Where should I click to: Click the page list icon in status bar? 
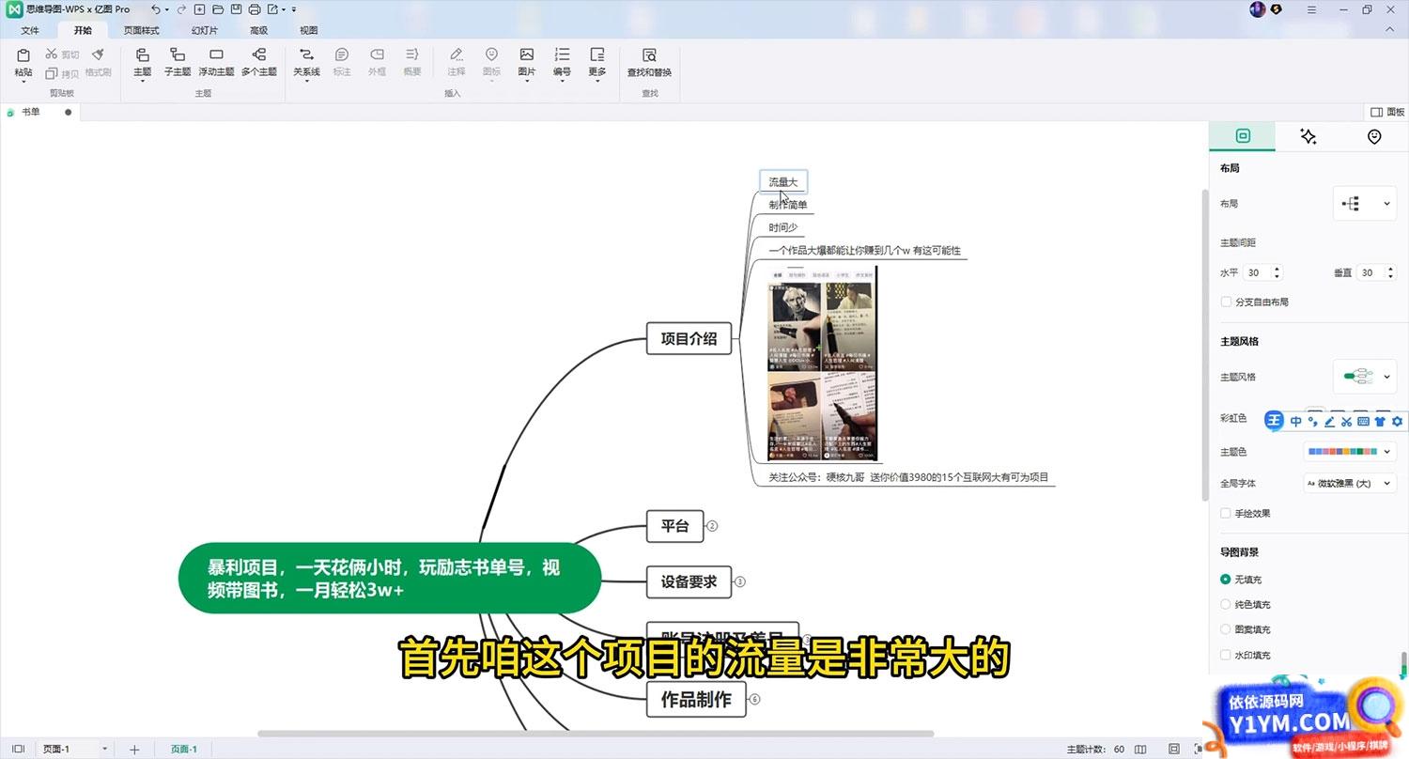click(18, 749)
